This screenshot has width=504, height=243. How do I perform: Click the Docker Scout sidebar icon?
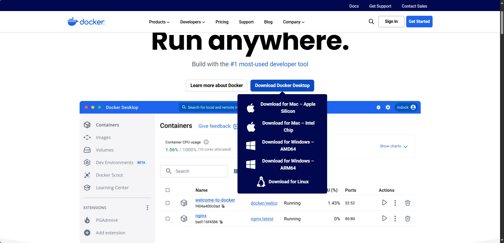point(87,175)
